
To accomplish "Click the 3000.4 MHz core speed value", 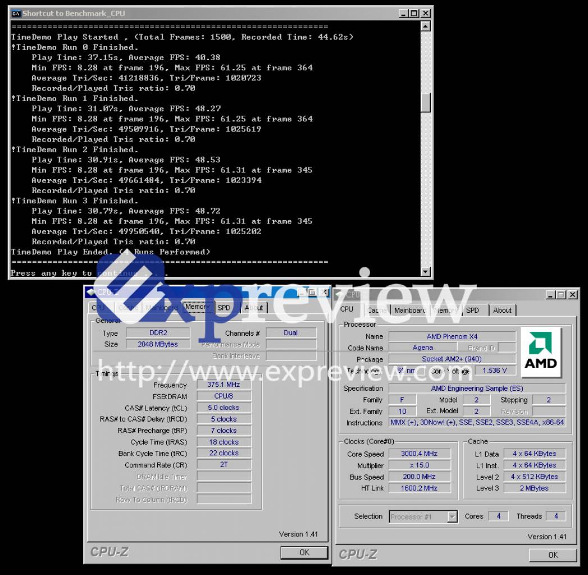I will [x=420, y=454].
